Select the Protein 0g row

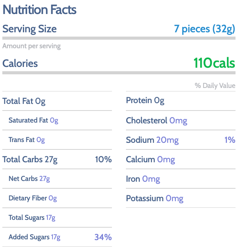[181, 101]
